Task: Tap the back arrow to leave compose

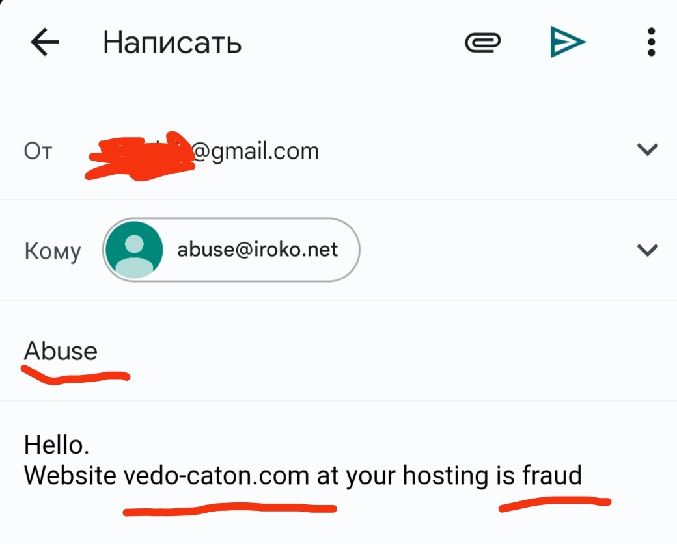Action: 45,42
